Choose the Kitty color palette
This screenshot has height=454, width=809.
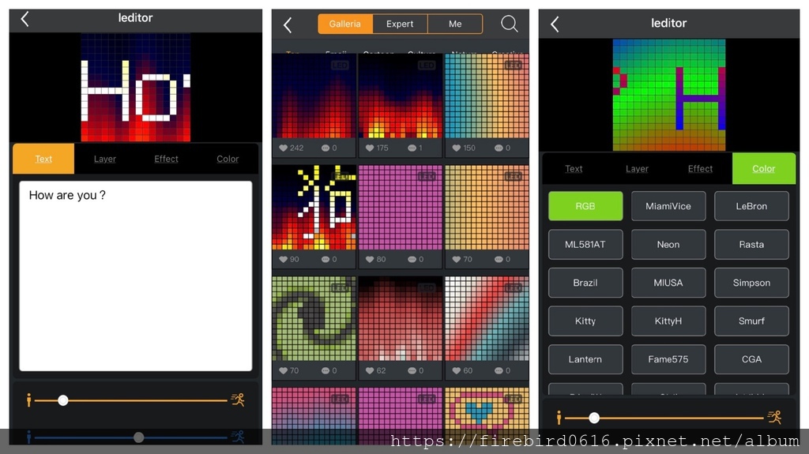[x=585, y=321]
